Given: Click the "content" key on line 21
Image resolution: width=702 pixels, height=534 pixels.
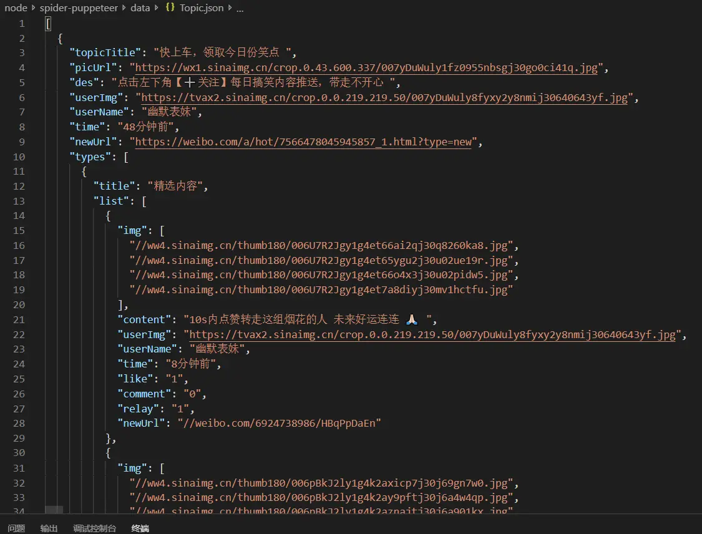Looking at the screenshot, I should [144, 319].
